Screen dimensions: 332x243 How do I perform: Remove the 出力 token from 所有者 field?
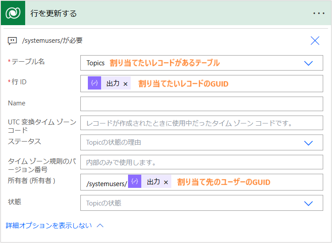click(166, 182)
